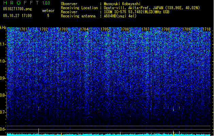Screen dimensions: 214x136
Task: Click the 0.9 kHz axis label
Action: click(3, 78)
